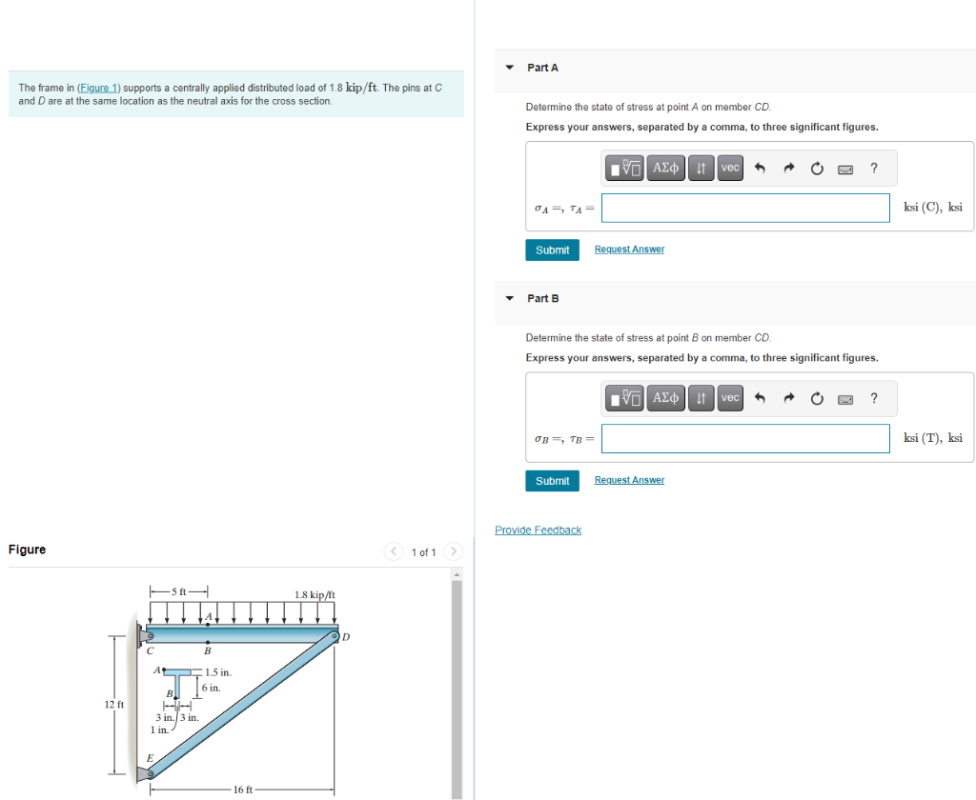The image size is (976, 800).
Task: Open Greek symbols ΑΣΦ in Part A toolbar
Action: pyautogui.click(x=665, y=168)
